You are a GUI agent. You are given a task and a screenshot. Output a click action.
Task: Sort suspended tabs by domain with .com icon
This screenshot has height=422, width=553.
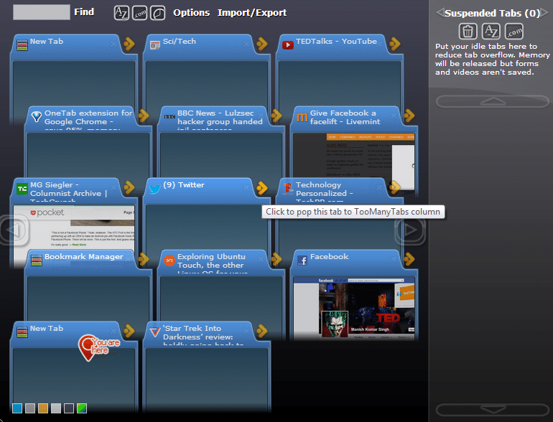tap(513, 32)
